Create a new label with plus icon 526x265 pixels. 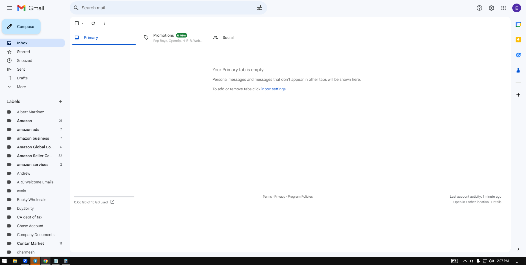tap(60, 102)
